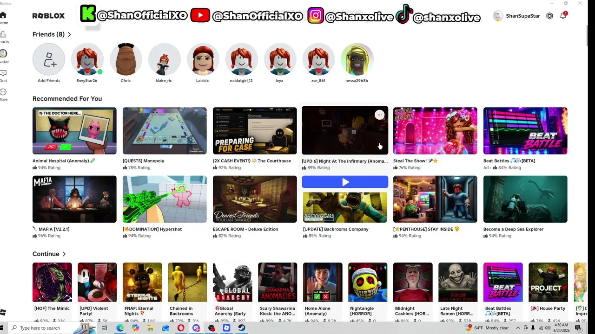Image resolution: width=595 pixels, height=334 pixels.
Task: Open EnvyStar26's friend profile
Action: pyautogui.click(x=87, y=59)
